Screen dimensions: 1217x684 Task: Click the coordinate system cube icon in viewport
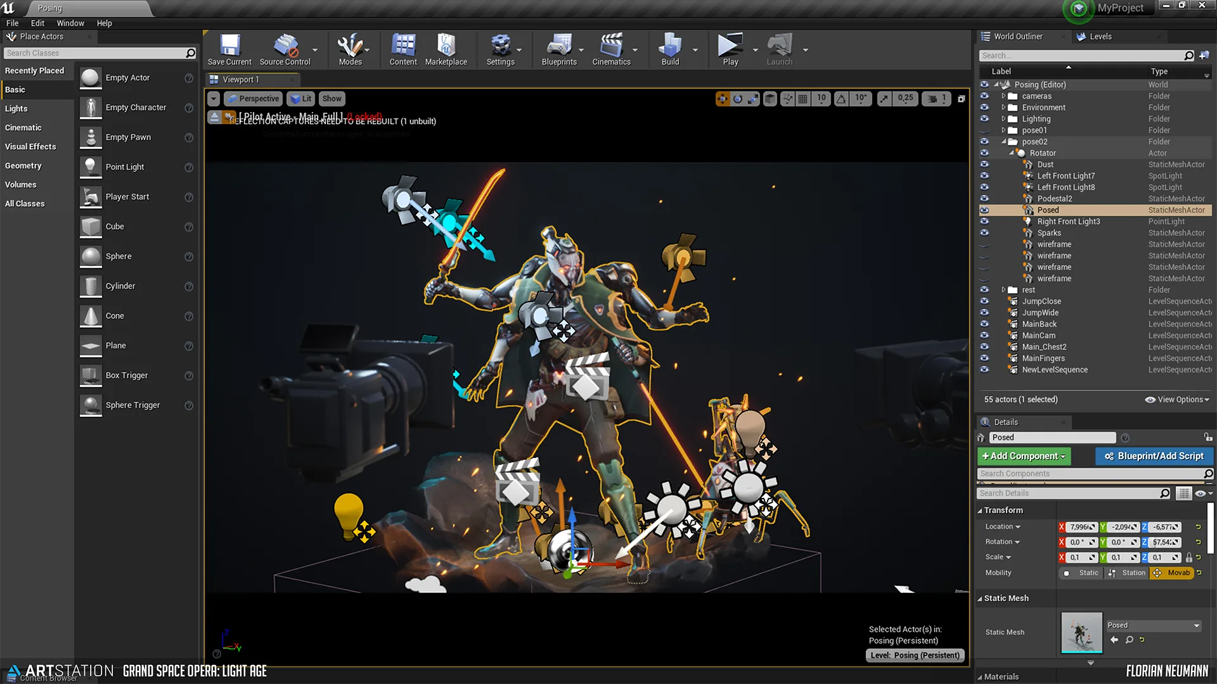click(770, 99)
